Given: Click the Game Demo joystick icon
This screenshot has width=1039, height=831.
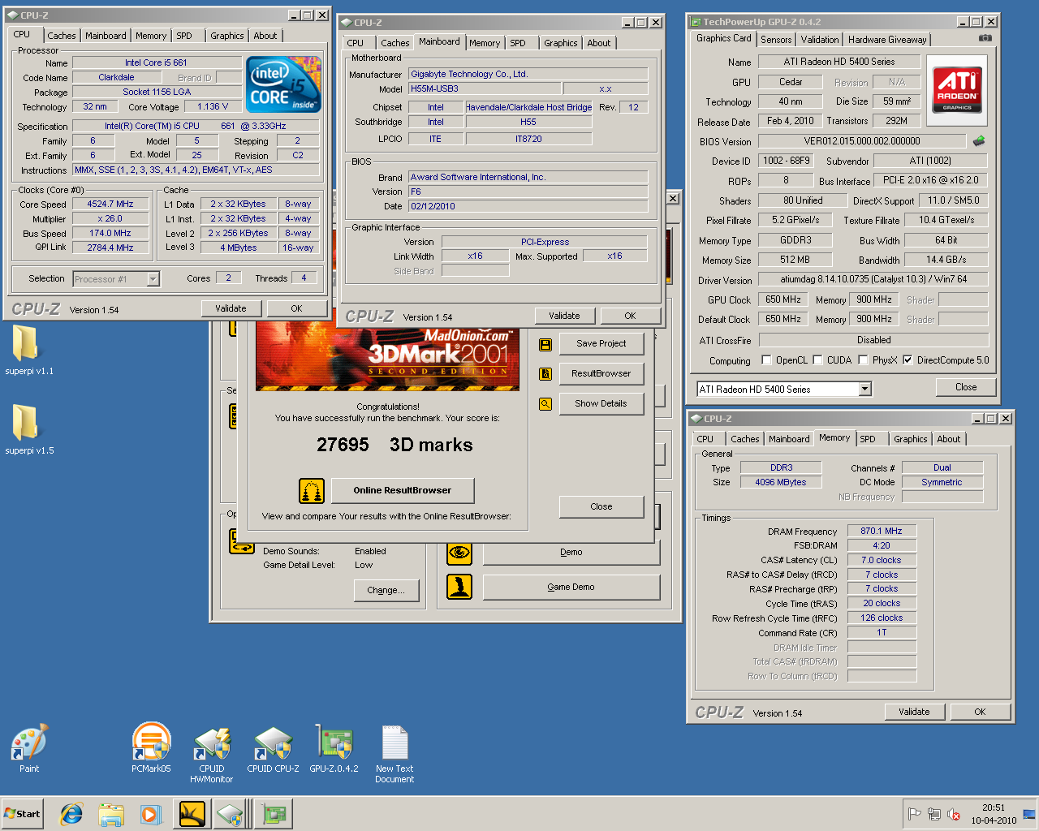Looking at the screenshot, I should coord(459,587).
